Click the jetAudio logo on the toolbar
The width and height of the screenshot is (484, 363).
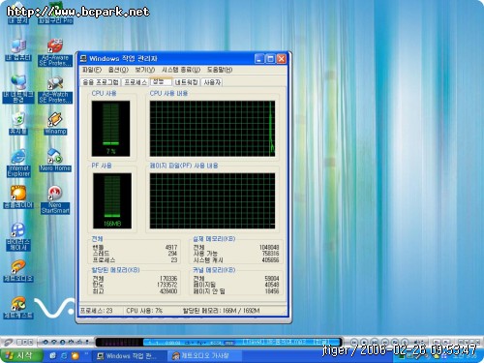click(8, 342)
